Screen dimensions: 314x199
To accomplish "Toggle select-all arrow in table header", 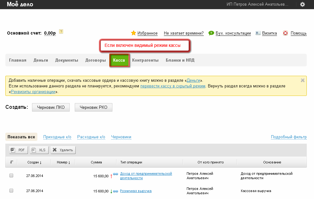I will [12, 162].
